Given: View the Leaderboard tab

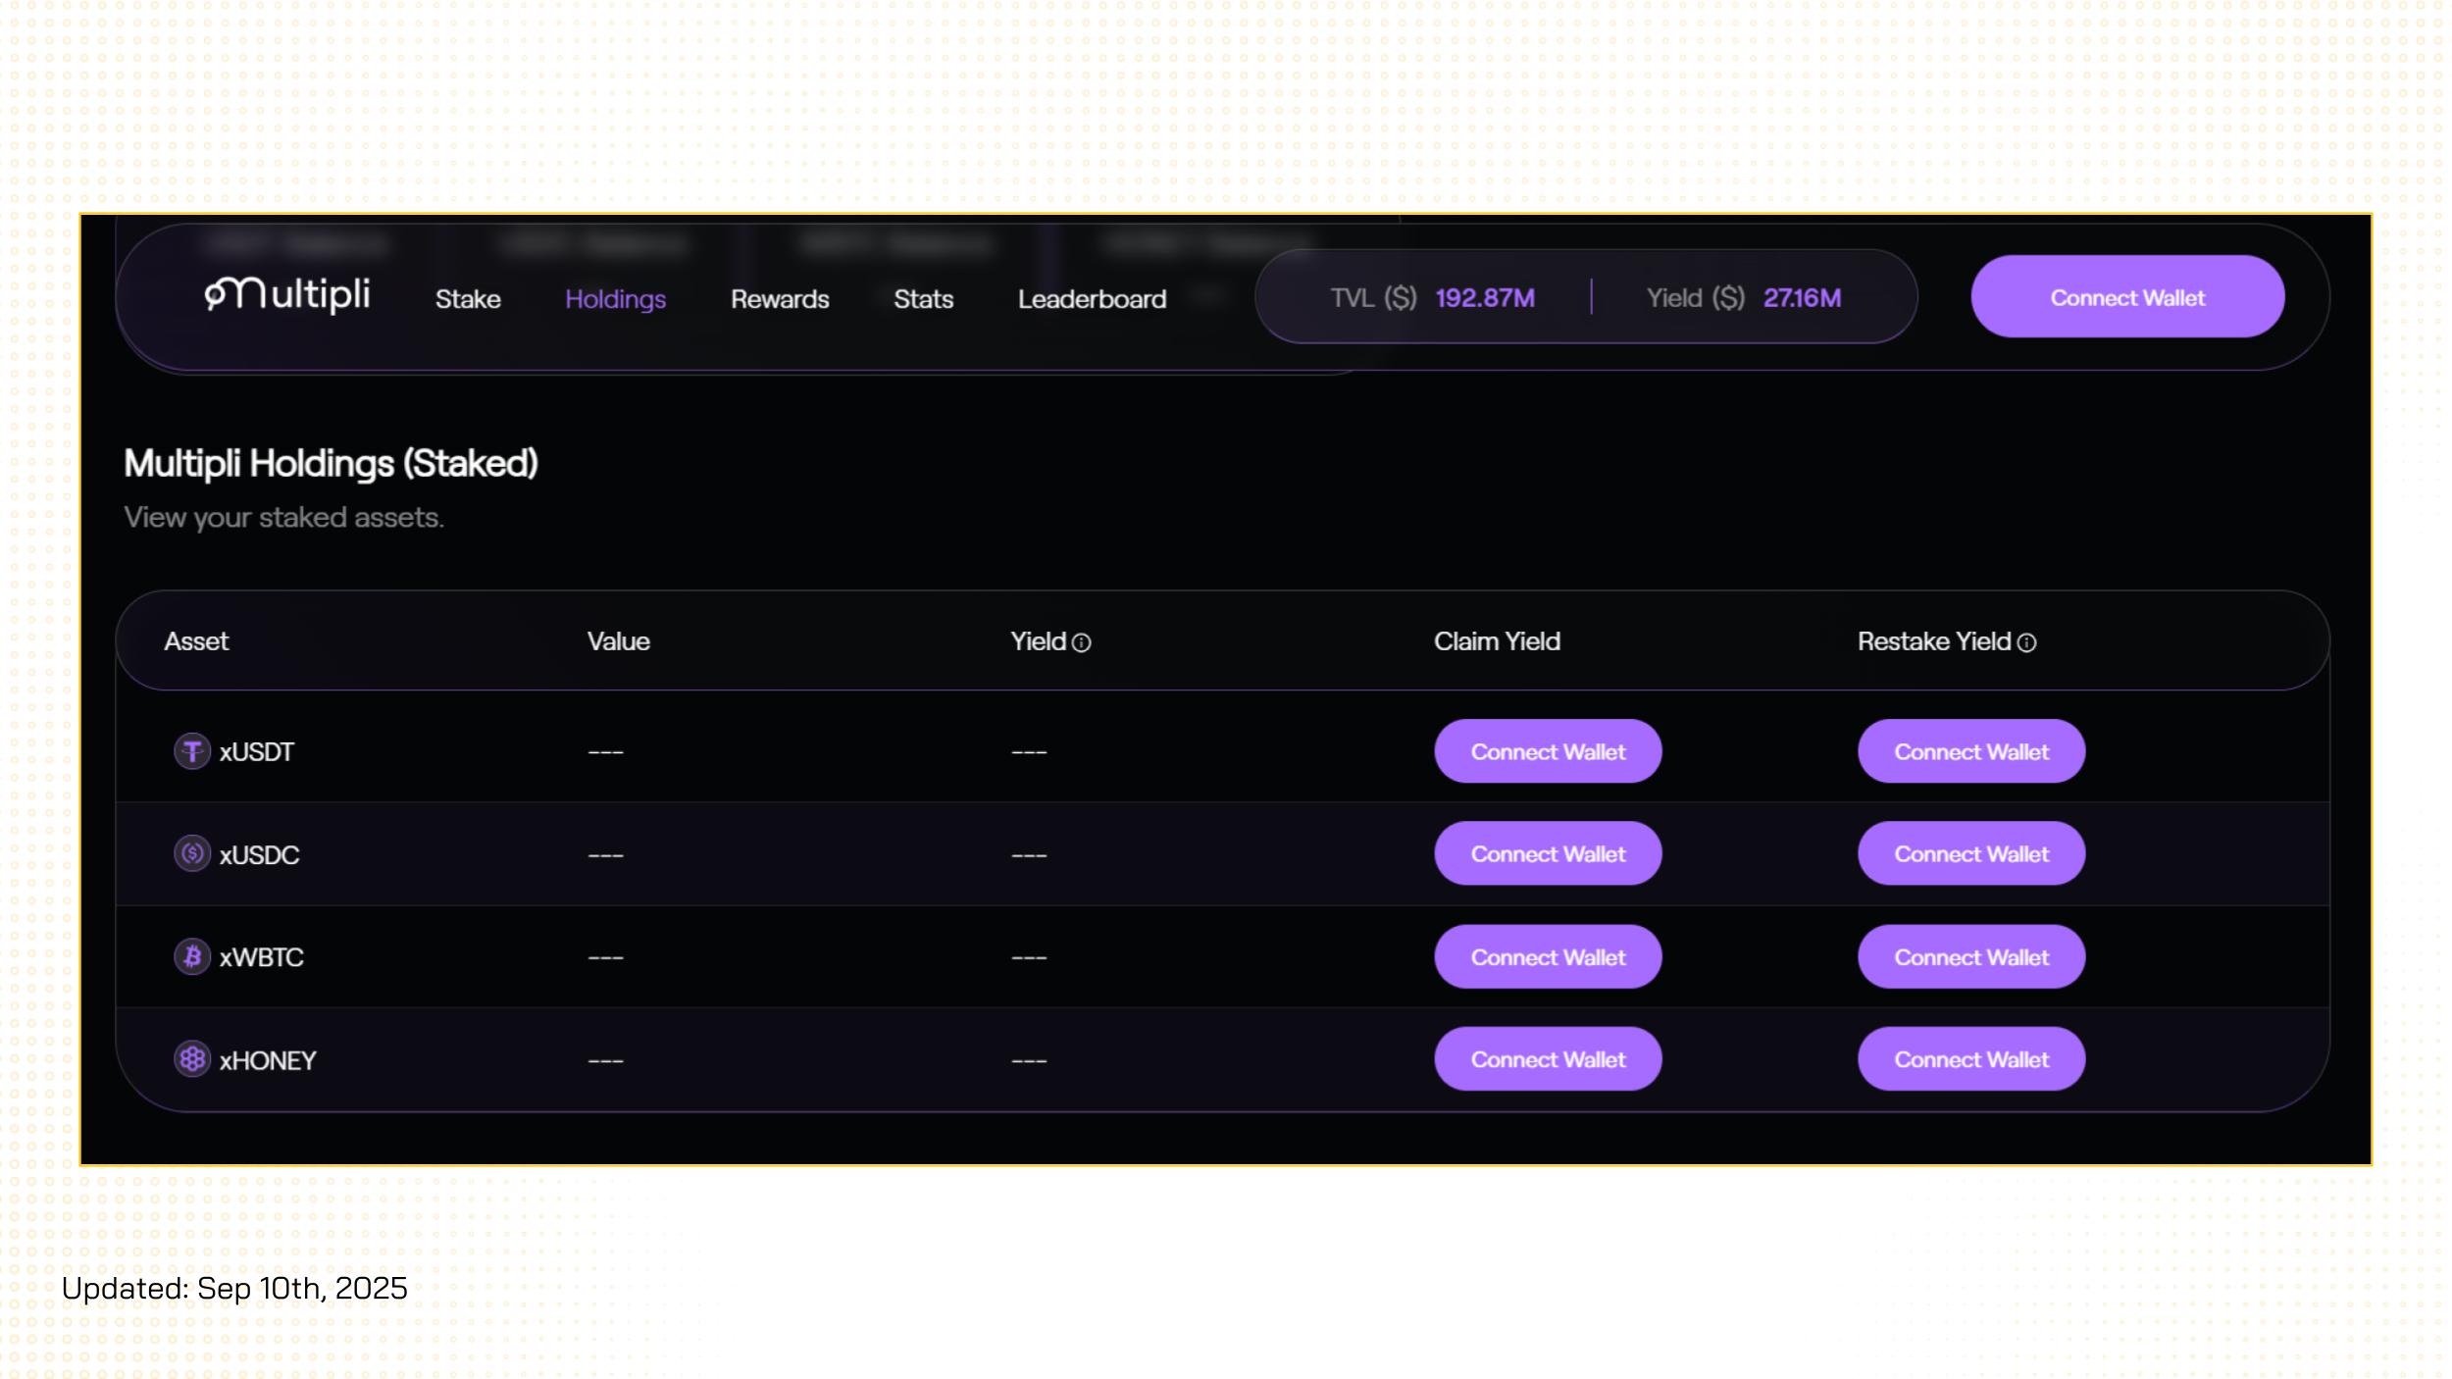Looking at the screenshot, I should tap(1092, 299).
